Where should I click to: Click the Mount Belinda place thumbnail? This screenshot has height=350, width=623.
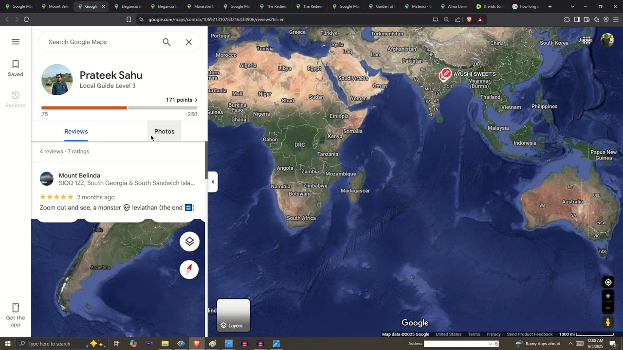coord(47,179)
